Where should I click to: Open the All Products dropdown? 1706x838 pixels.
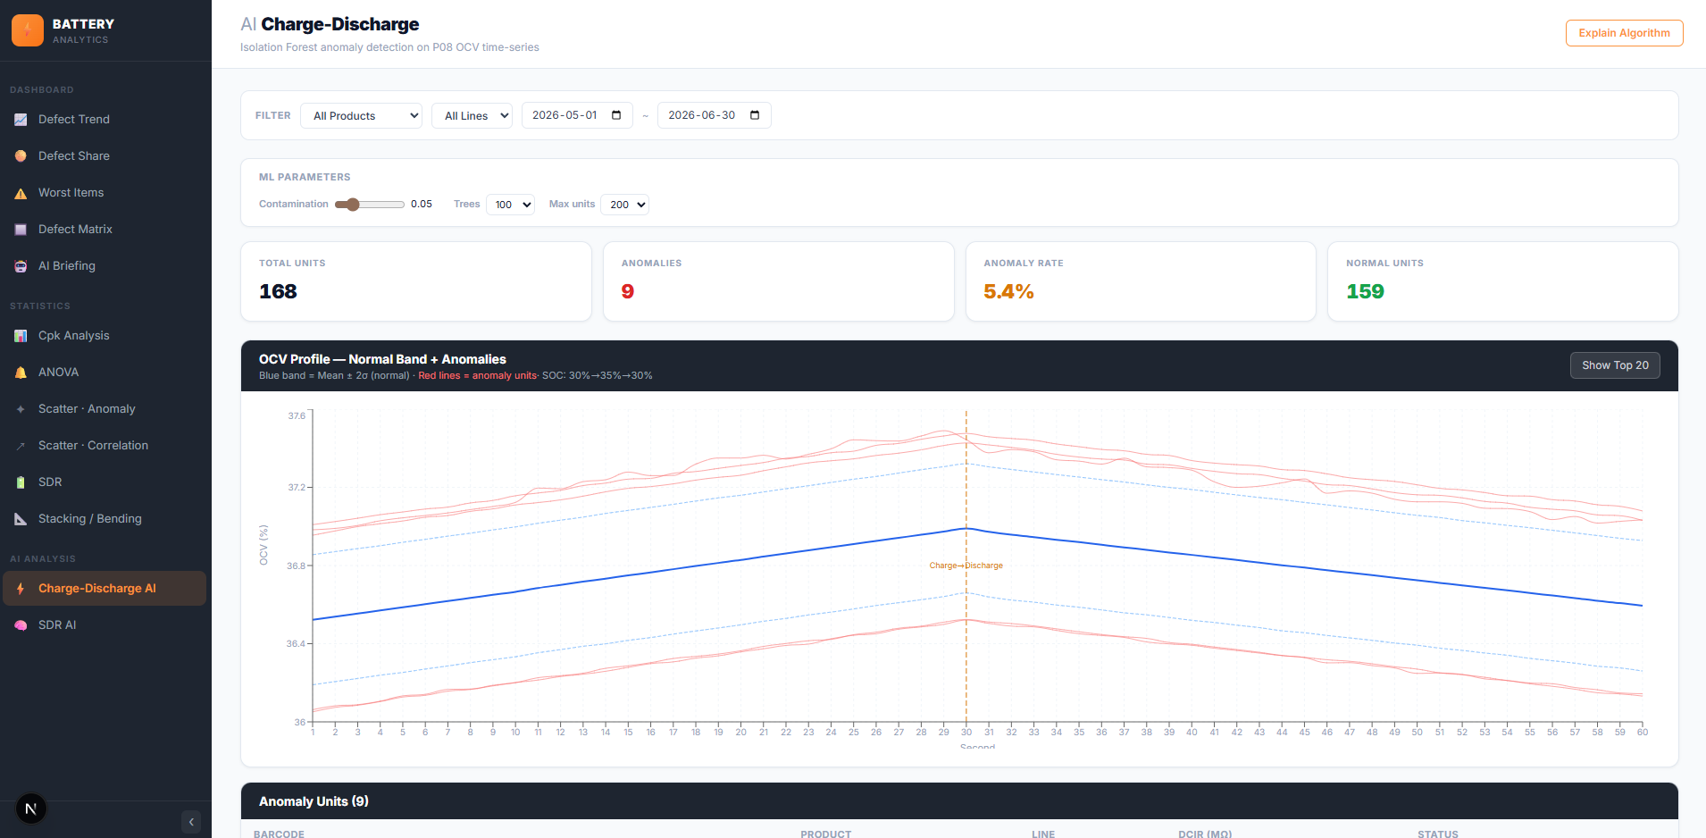[x=362, y=116]
